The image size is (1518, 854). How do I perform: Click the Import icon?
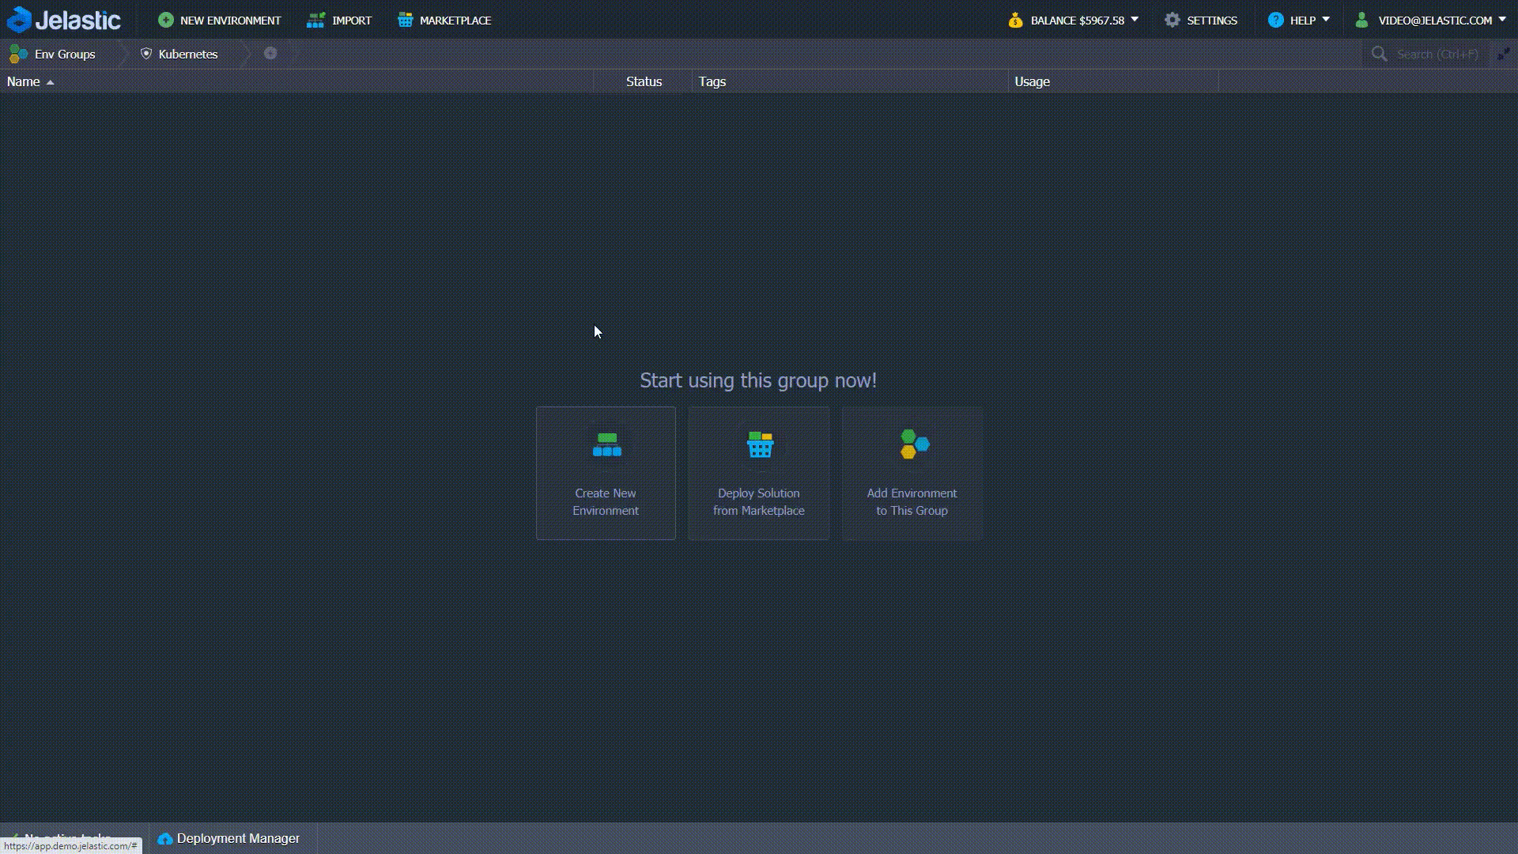[x=315, y=21]
